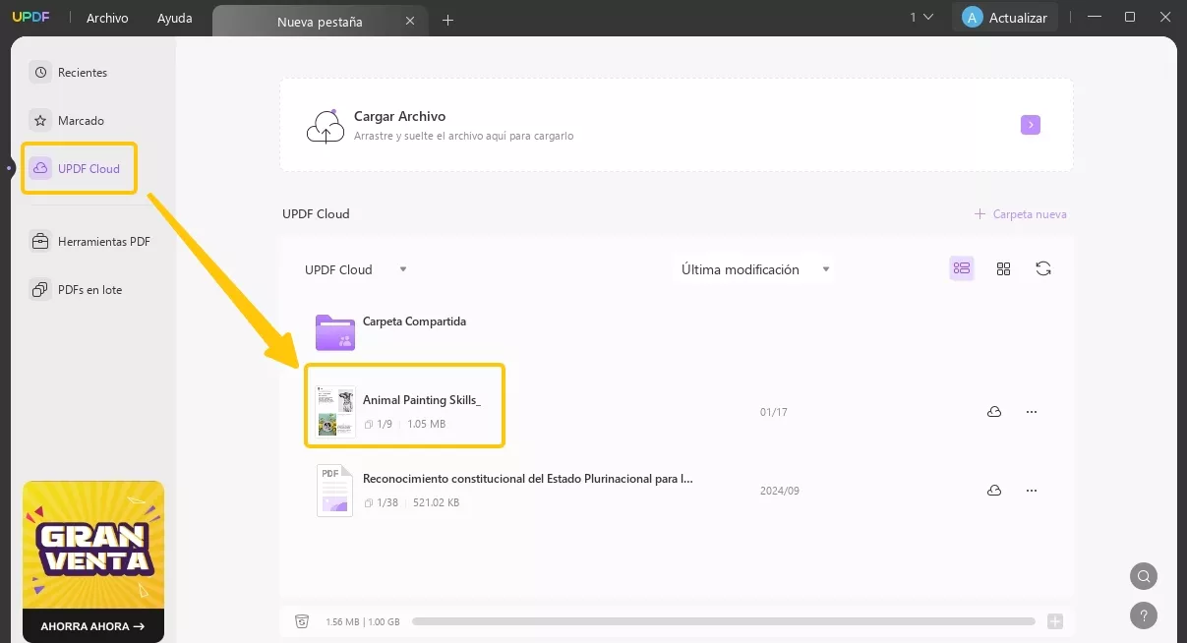Image resolution: width=1187 pixels, height=643 pixels.
Task: Open the Última modificación sort dropdown
Action: (755, 269)
